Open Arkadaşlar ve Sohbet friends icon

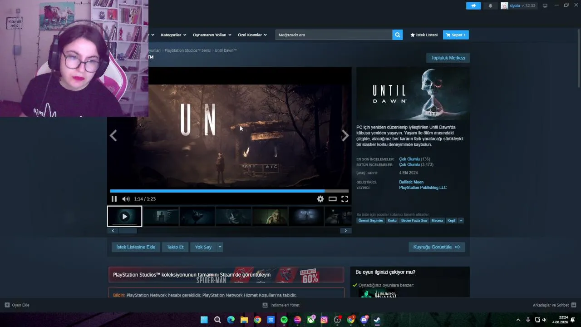pyautogui.click(x=574, y=305)
